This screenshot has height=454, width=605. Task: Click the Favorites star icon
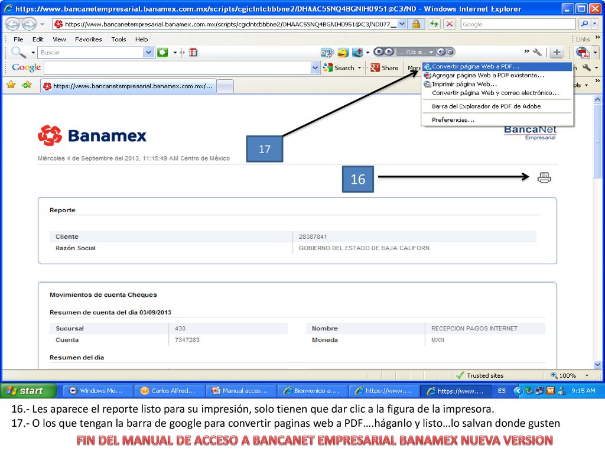(x=11, y=85)
